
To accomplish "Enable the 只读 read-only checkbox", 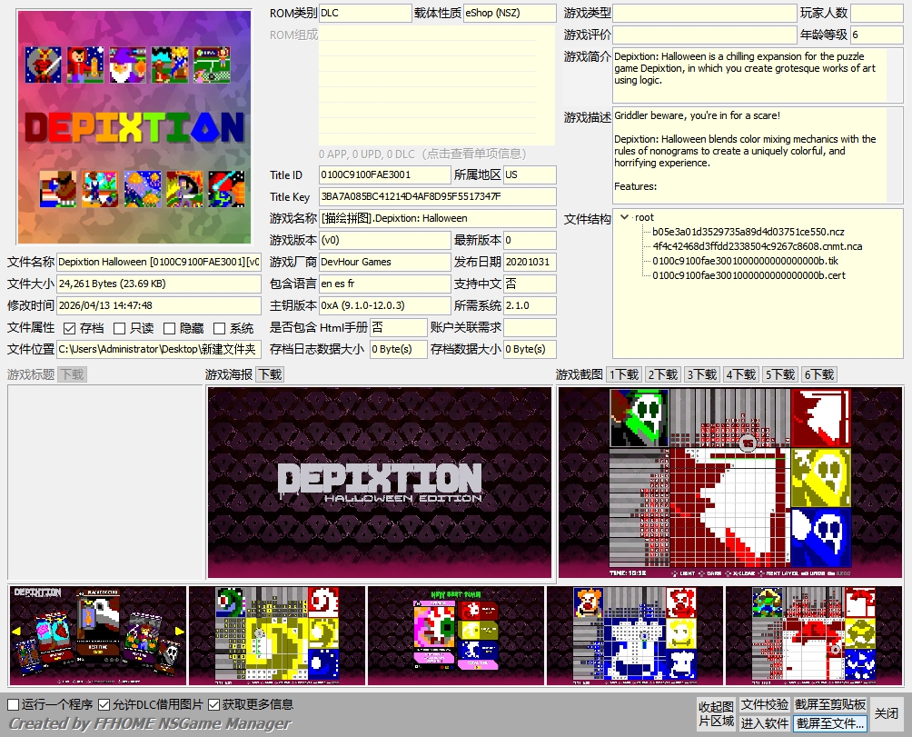I will (119, 328).
